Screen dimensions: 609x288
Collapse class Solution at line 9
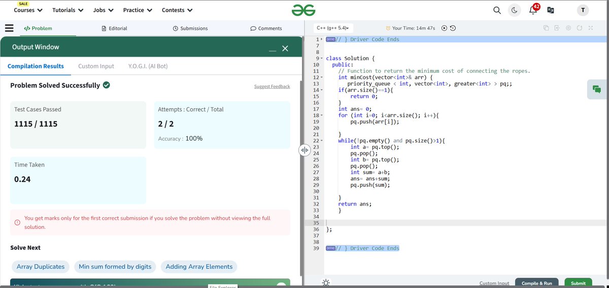[x=321, y=58]
